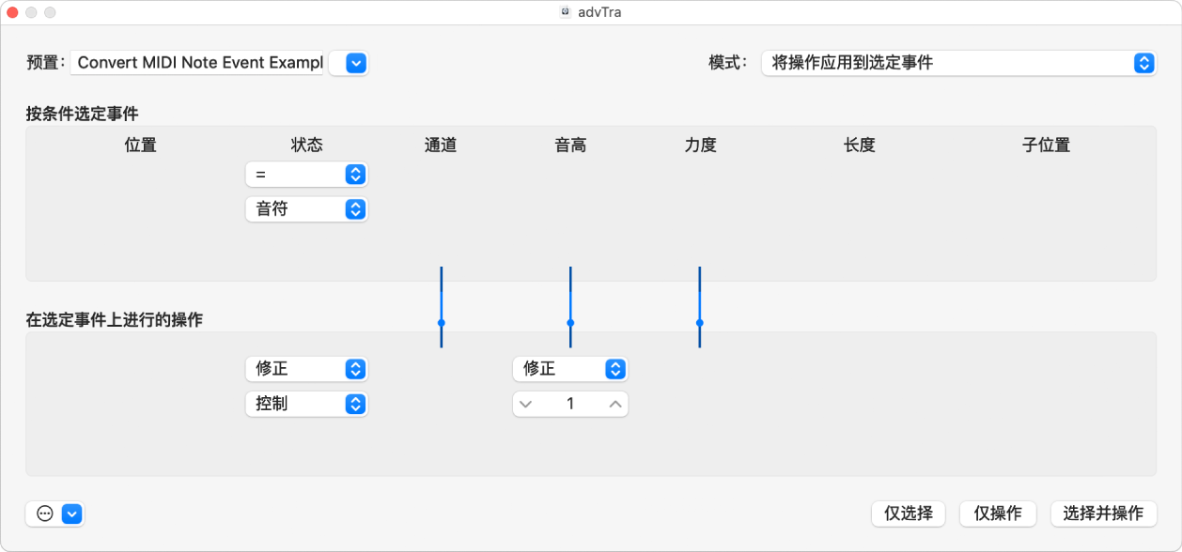The width and height of the screenshot is (1182, 552).
Task: Increment the value 1 with the up arrow
Action: [x=615, y=404]
